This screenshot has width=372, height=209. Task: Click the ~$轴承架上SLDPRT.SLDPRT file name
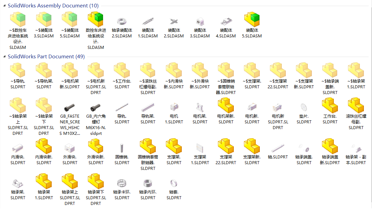pos(18,125)
